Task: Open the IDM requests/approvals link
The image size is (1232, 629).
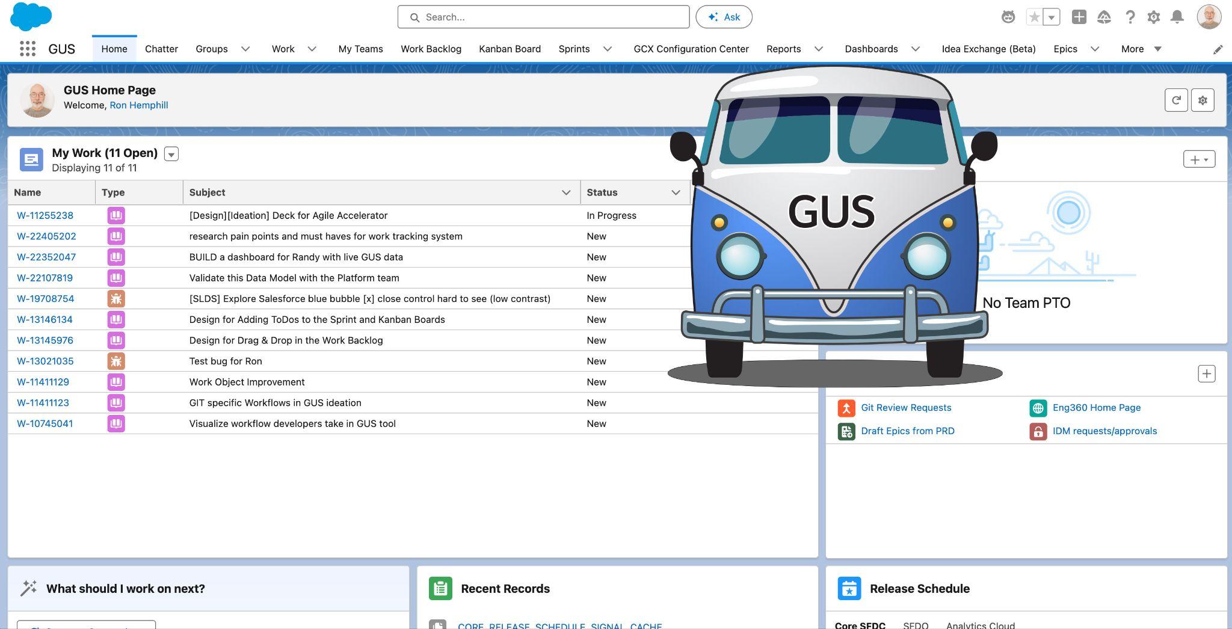Action: [1104, 431]
